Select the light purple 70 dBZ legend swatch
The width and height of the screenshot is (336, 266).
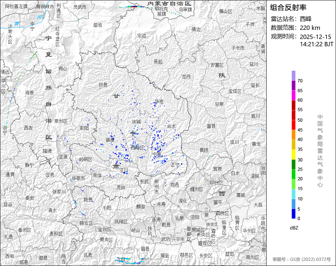click(294, 75)
